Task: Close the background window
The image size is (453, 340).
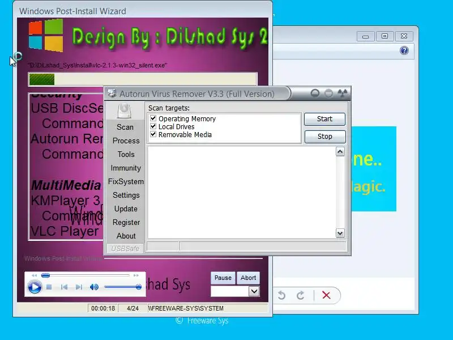Action: [404, 36]
